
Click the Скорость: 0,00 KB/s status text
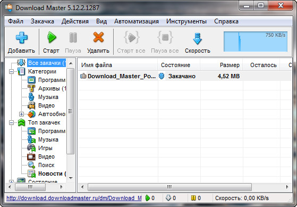[242, 198]
